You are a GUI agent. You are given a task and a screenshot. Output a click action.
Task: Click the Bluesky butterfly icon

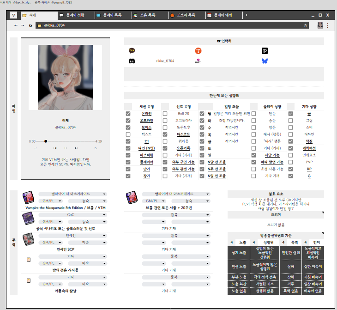pyautogui.click(x=265, y=61)
